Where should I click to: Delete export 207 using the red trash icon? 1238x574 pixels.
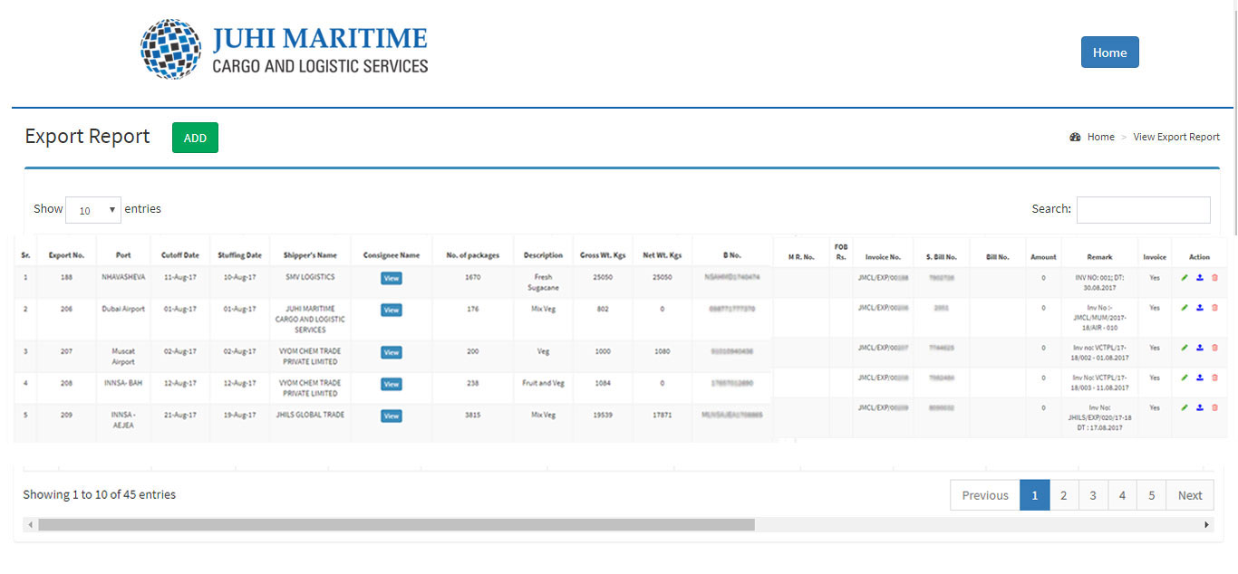pos(1214,348)
